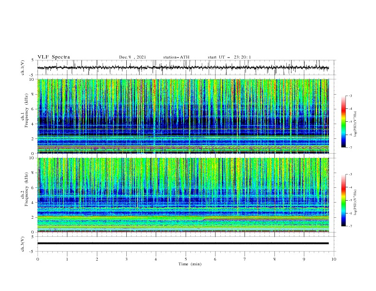Click the ch.2 "Frequency (kHz)" axis label

[x=27, y=189]
